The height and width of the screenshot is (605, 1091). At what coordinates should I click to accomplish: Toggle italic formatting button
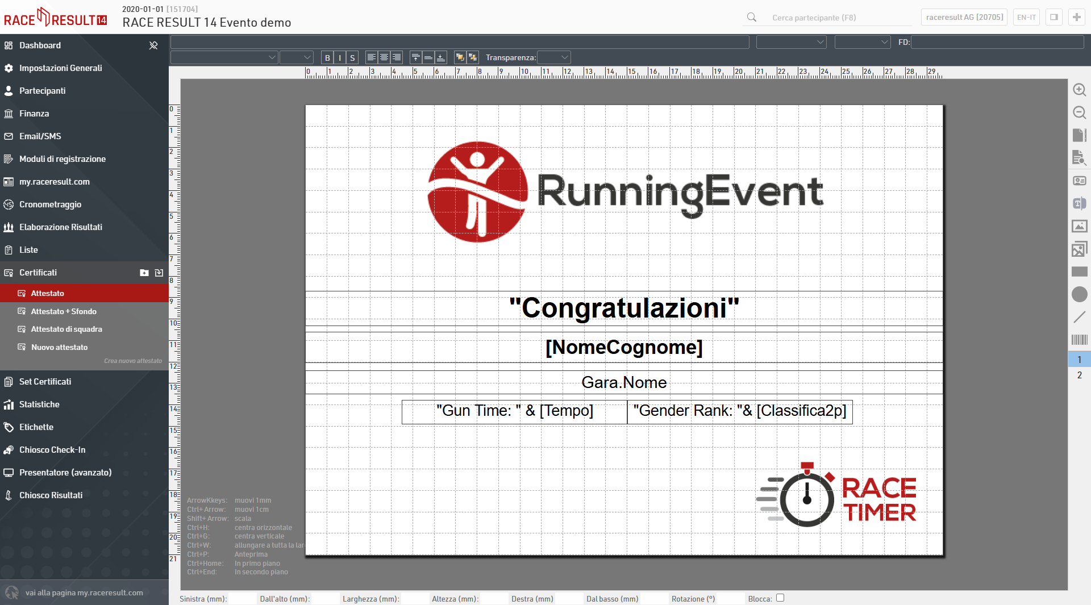point(340,57)
